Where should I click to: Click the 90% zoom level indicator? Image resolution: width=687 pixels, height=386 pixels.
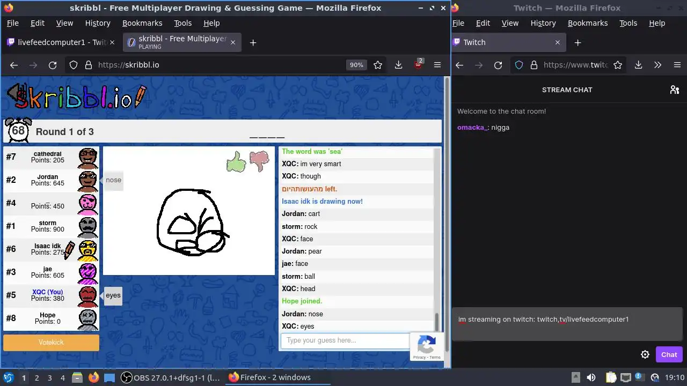click(356, 65)
